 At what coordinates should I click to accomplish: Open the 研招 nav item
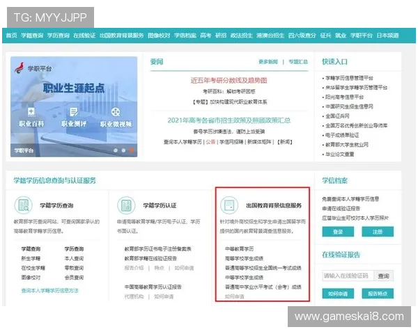(x=221, y=35)
